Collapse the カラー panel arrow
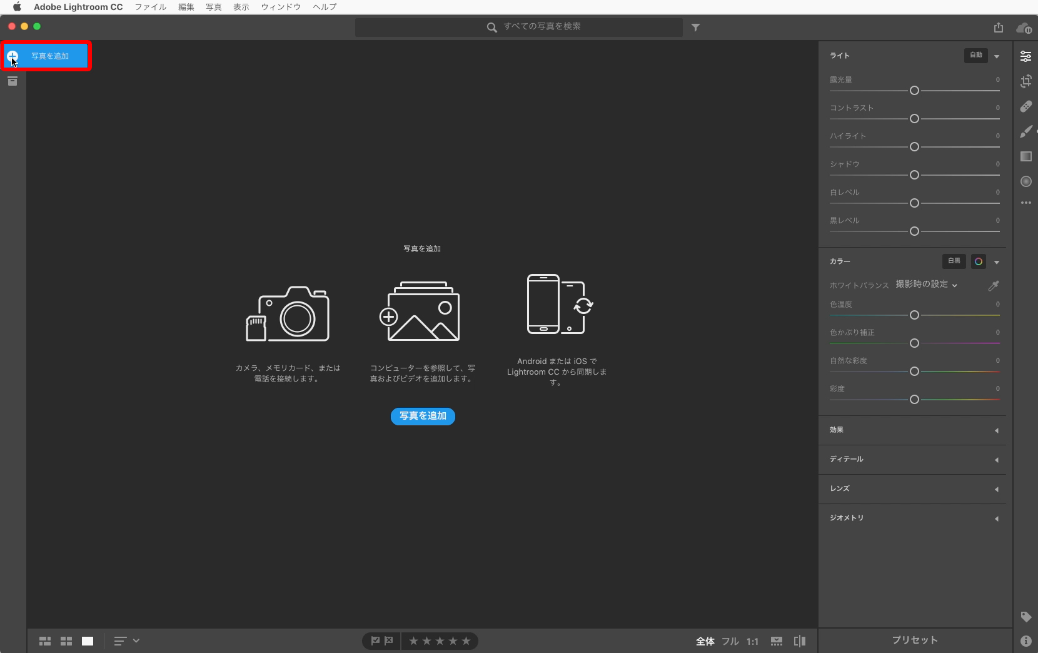The image size is (1038, 653). [997, 262]
